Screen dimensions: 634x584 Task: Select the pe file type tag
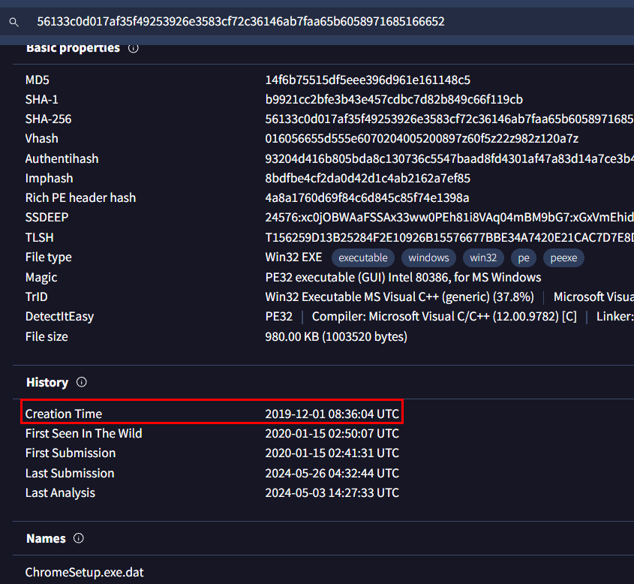(x=524, y=257)
